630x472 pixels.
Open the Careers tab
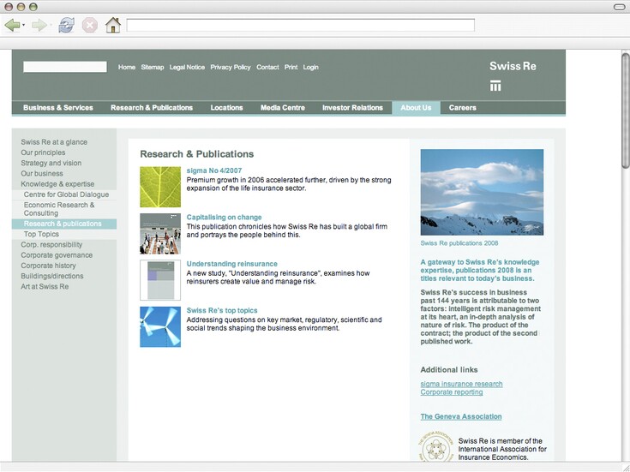point(463,108)
